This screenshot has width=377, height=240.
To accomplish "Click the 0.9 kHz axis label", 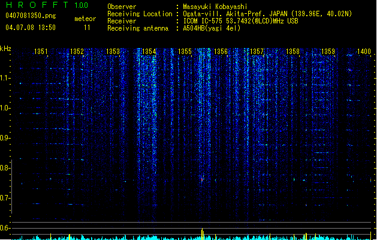I will (x=5, y=138).
